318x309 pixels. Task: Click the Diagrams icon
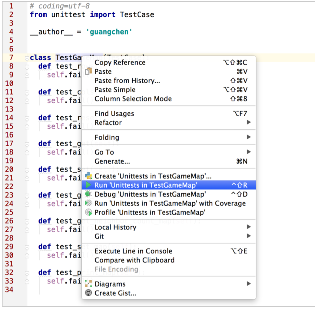tap(88, 284)
